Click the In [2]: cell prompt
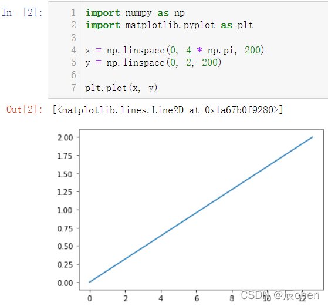Image resolution: width=328 pixels, height=306 pixels. [22, 12]
